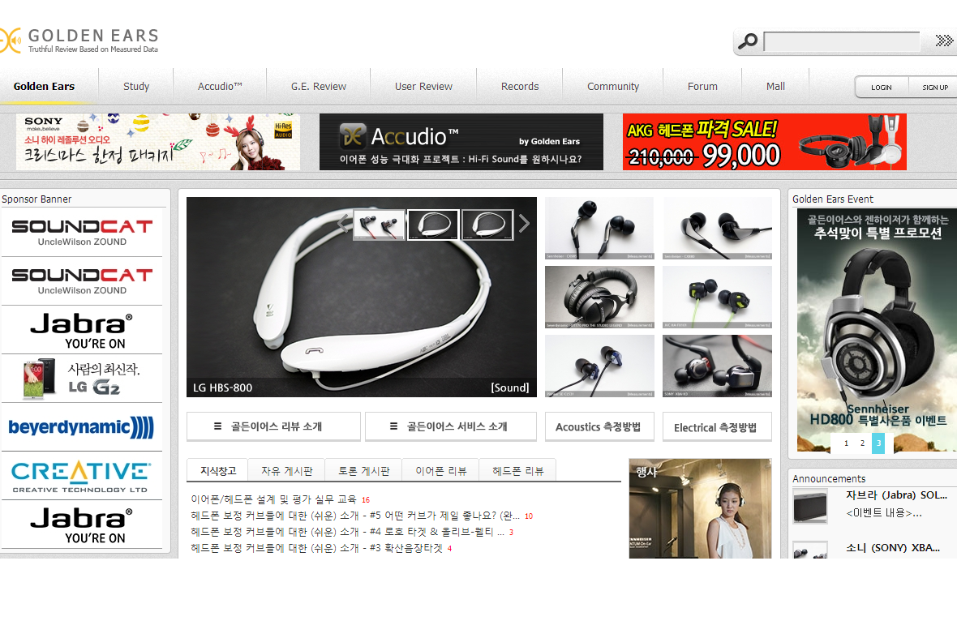
Task: Open the Sony XBA earphone review thumbnail
Action: pyautogui.click(x=717, y=366)
